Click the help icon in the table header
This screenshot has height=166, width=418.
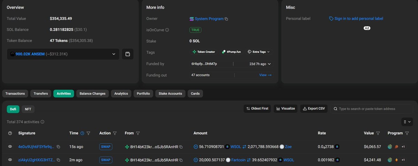pyautogui.click(x=10, y=133)
